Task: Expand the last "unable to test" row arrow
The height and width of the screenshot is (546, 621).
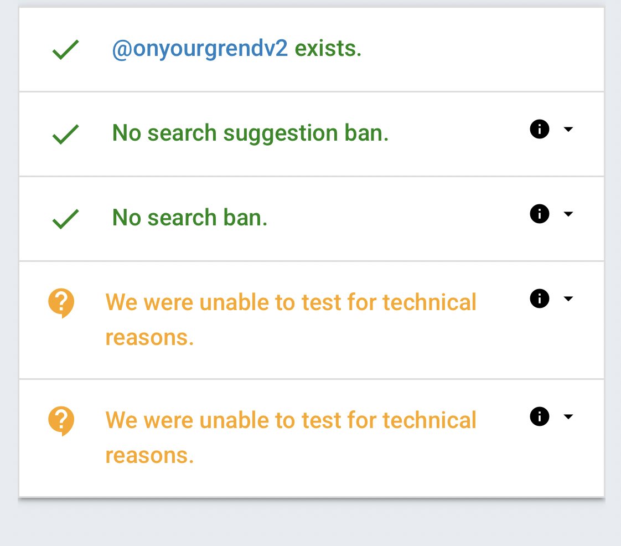Action: pyautogui.click(x=568, y=416)
